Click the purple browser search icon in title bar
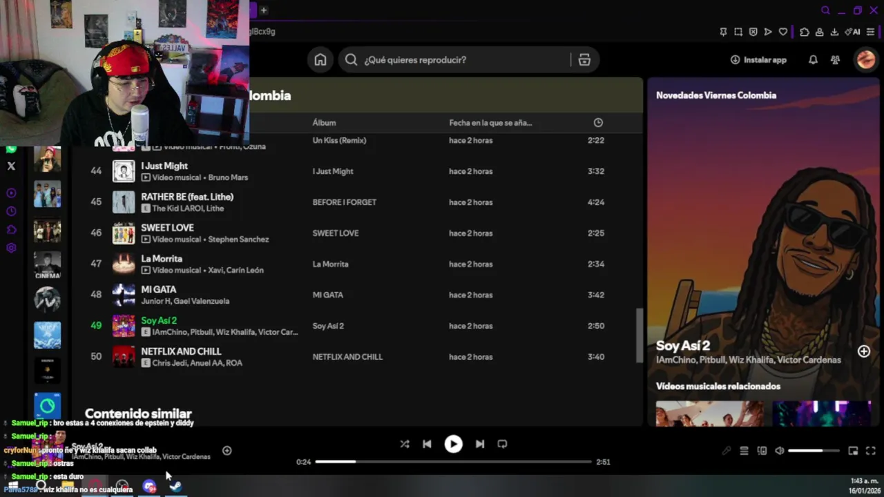The width and height of the screenshot is (884, 497). 825,10
